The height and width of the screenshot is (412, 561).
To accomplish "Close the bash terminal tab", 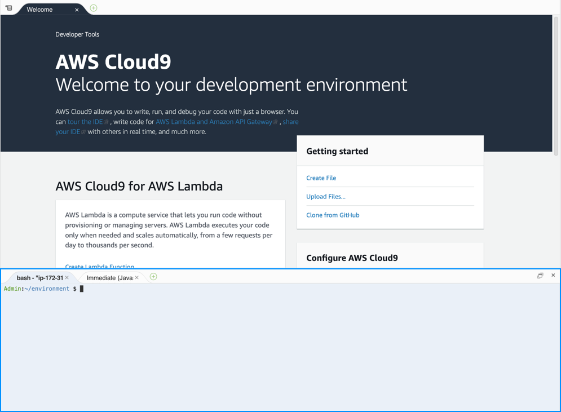I will pyautogui.click(x=67, y=277).
